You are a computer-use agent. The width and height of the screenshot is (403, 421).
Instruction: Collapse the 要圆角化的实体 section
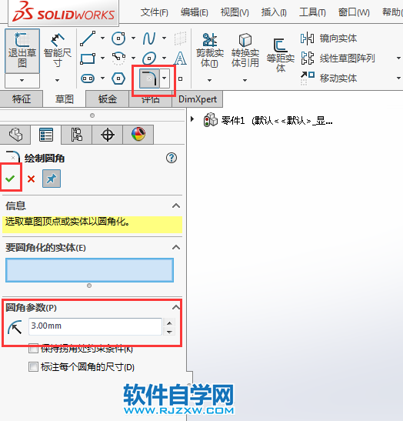pyautogui.click(x=176, y=247)
